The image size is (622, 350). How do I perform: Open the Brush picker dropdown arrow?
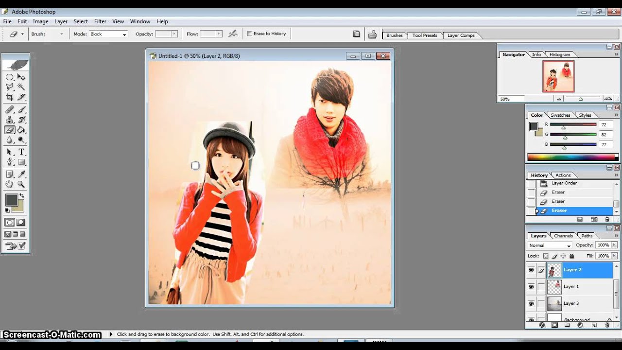point(61,34)
